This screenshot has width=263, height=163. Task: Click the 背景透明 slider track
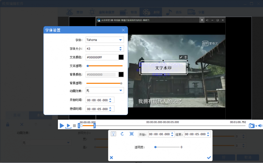click(x=104, y=83)
